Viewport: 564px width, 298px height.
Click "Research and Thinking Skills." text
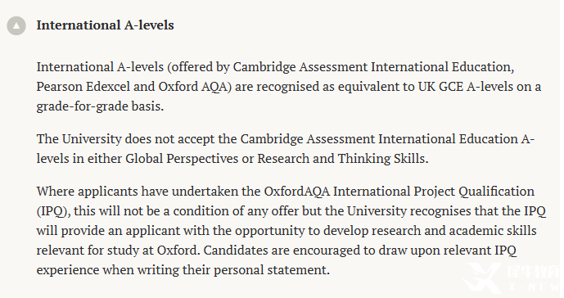point(343,159)
